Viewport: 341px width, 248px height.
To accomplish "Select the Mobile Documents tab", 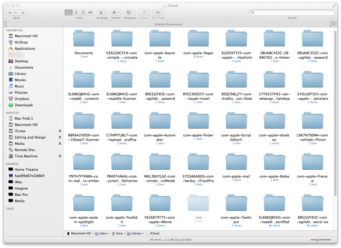I will [x=168, y=24].
